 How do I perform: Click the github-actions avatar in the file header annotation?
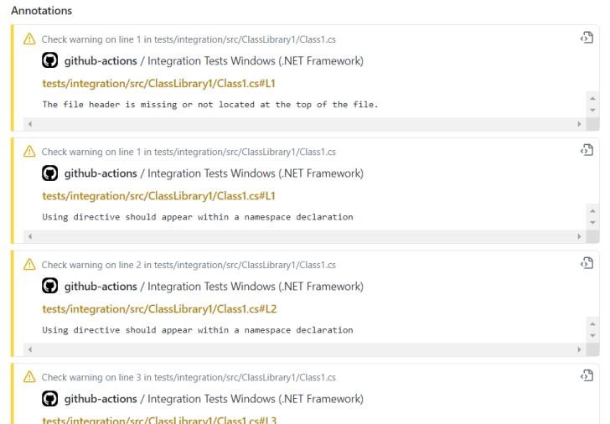click(x=49, y=60)
